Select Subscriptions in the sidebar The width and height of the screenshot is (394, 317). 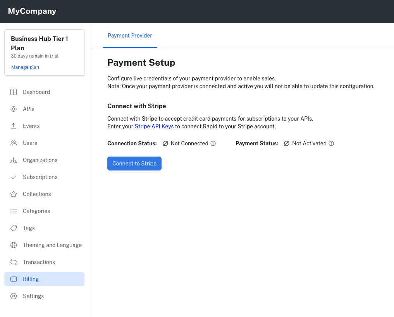(45, 177)
